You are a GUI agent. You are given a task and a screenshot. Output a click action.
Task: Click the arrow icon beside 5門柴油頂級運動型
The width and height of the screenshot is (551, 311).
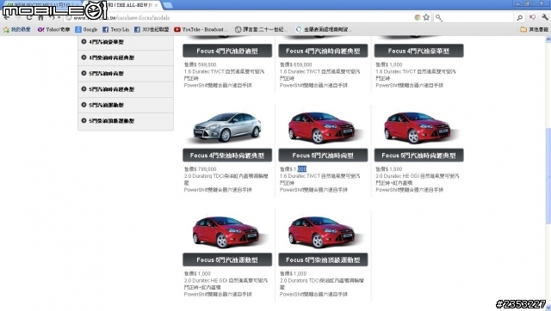pos(84,120)
